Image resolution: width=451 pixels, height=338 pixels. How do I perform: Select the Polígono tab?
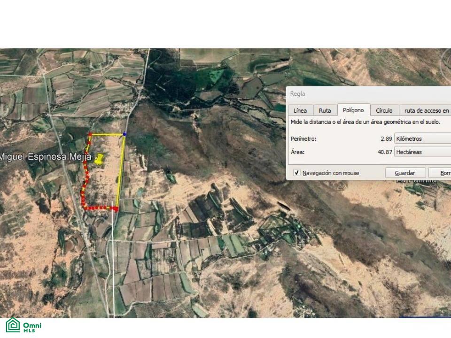(x=353, y=110)
